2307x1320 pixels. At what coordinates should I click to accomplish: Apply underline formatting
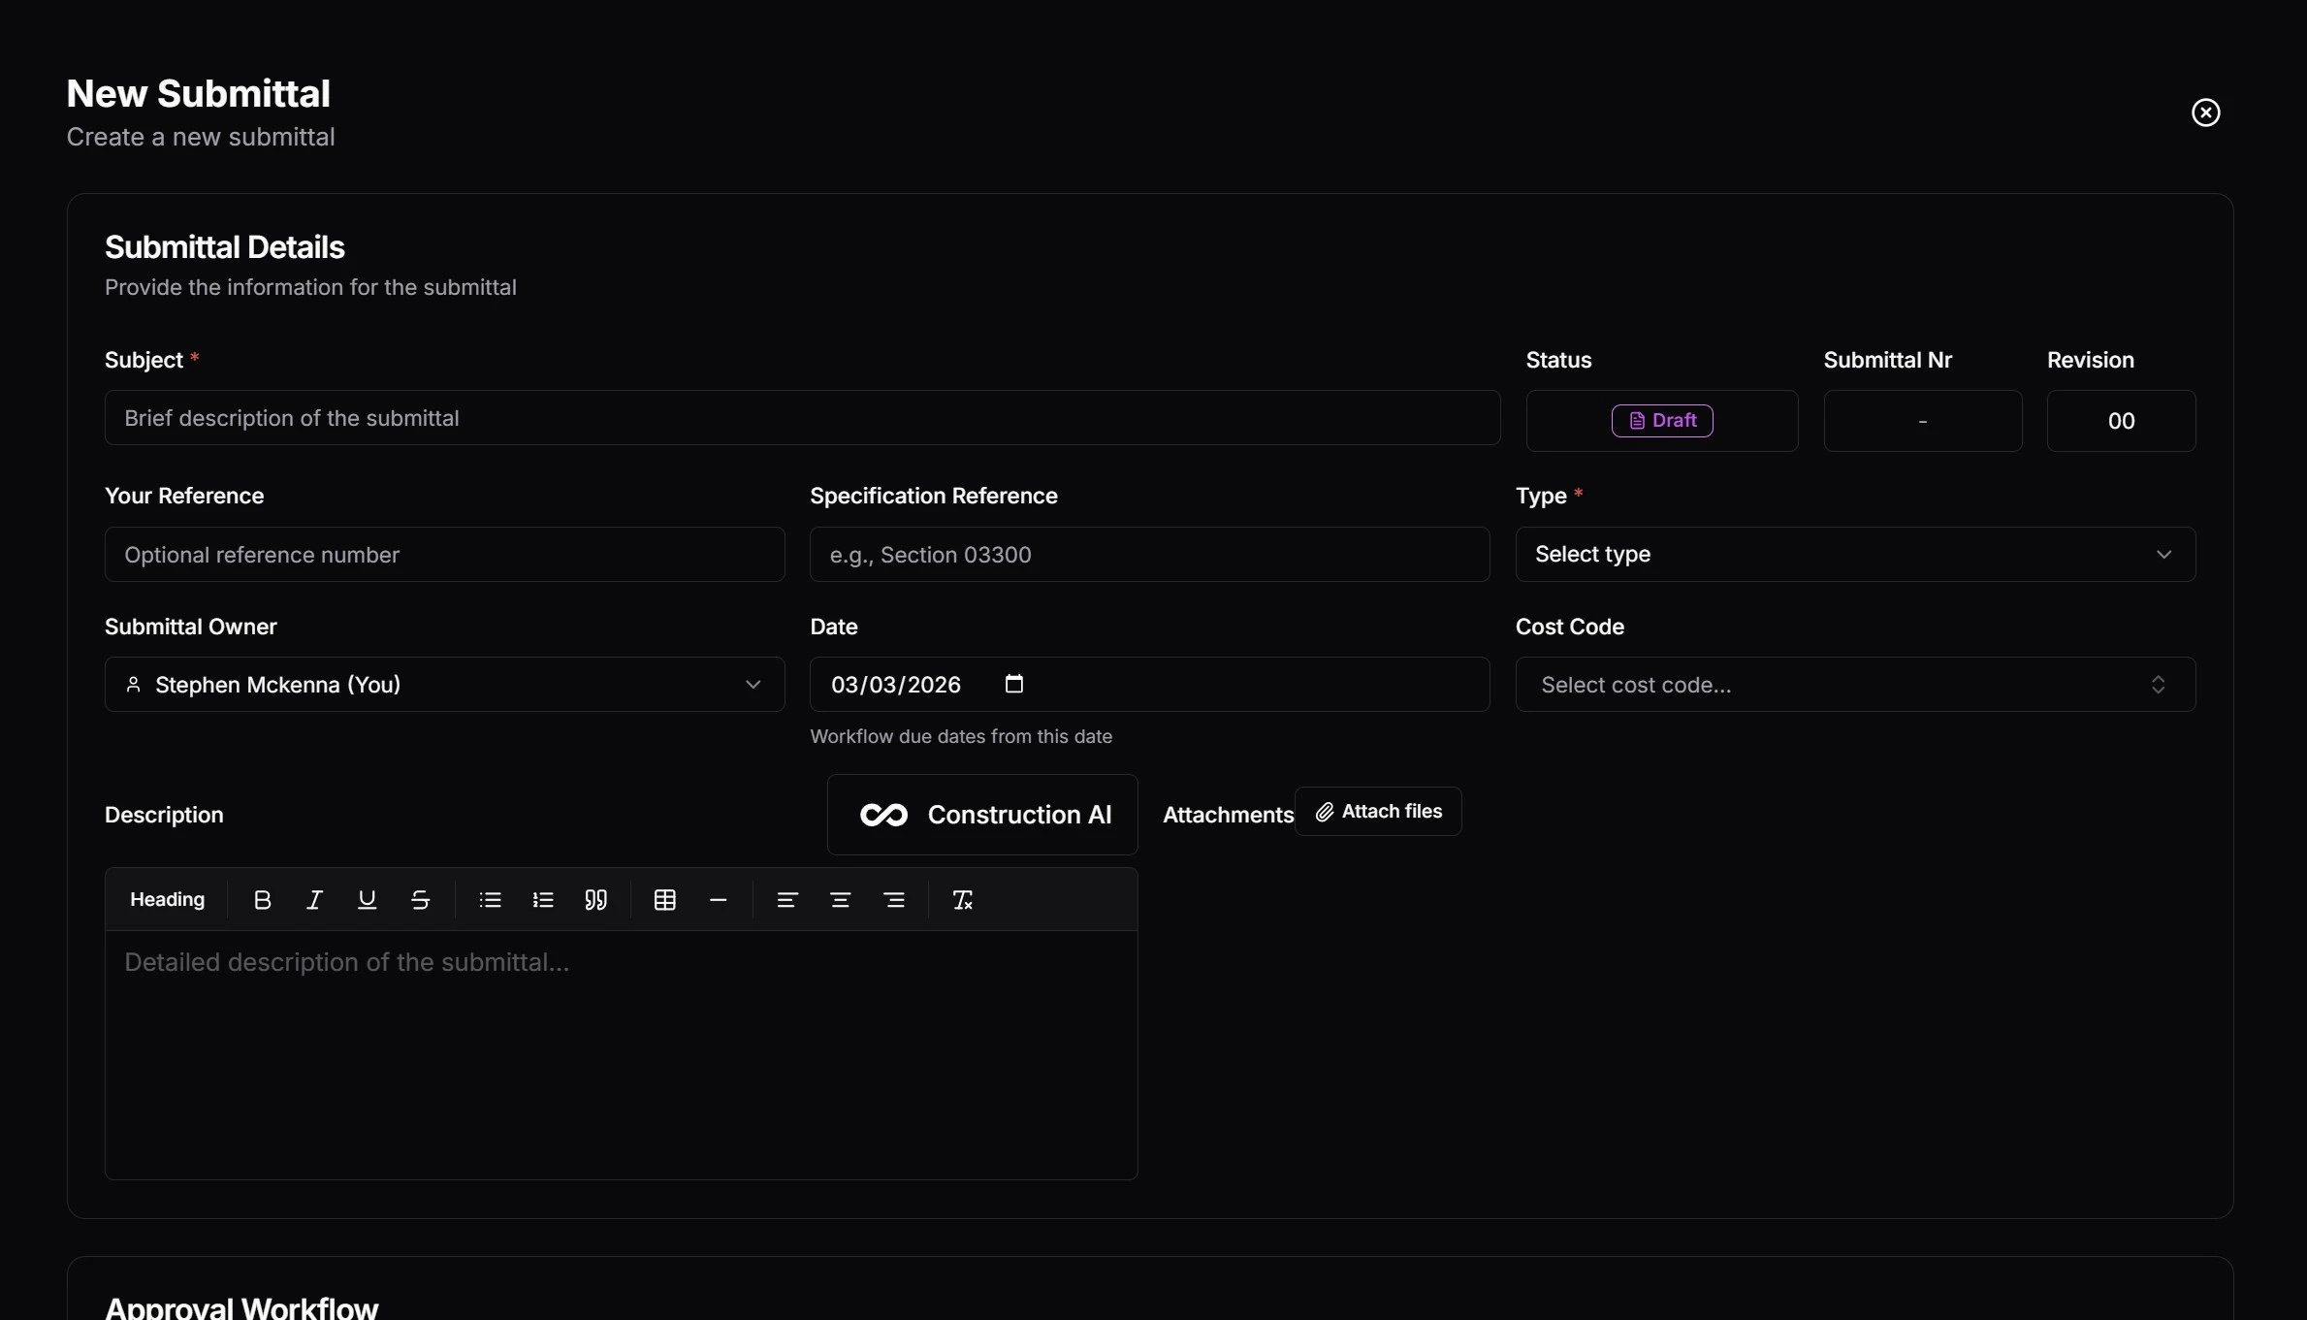point(367,900)
